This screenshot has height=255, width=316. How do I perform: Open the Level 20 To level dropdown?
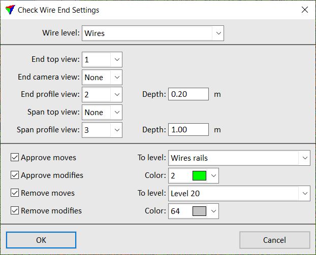coord(239,193)
